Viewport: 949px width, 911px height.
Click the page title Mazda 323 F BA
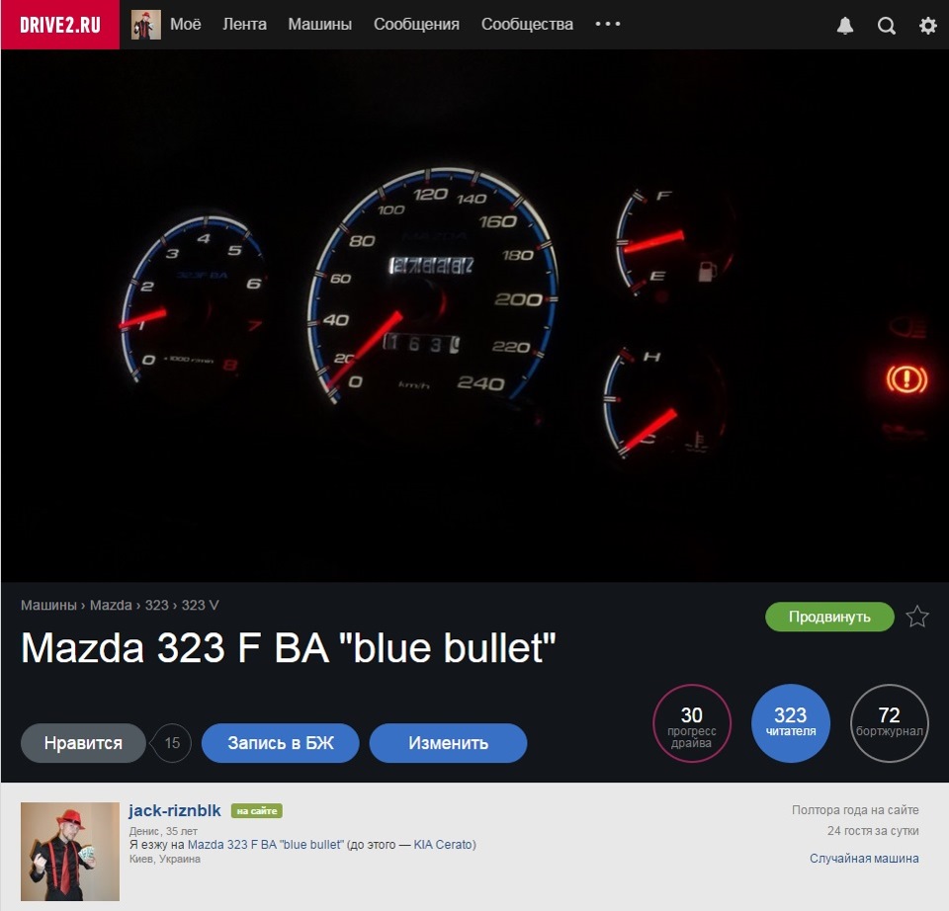(288, 648)
